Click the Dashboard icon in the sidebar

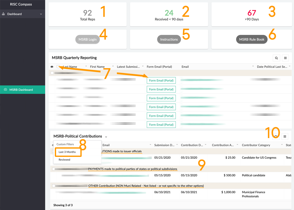[x=3, y=14]
